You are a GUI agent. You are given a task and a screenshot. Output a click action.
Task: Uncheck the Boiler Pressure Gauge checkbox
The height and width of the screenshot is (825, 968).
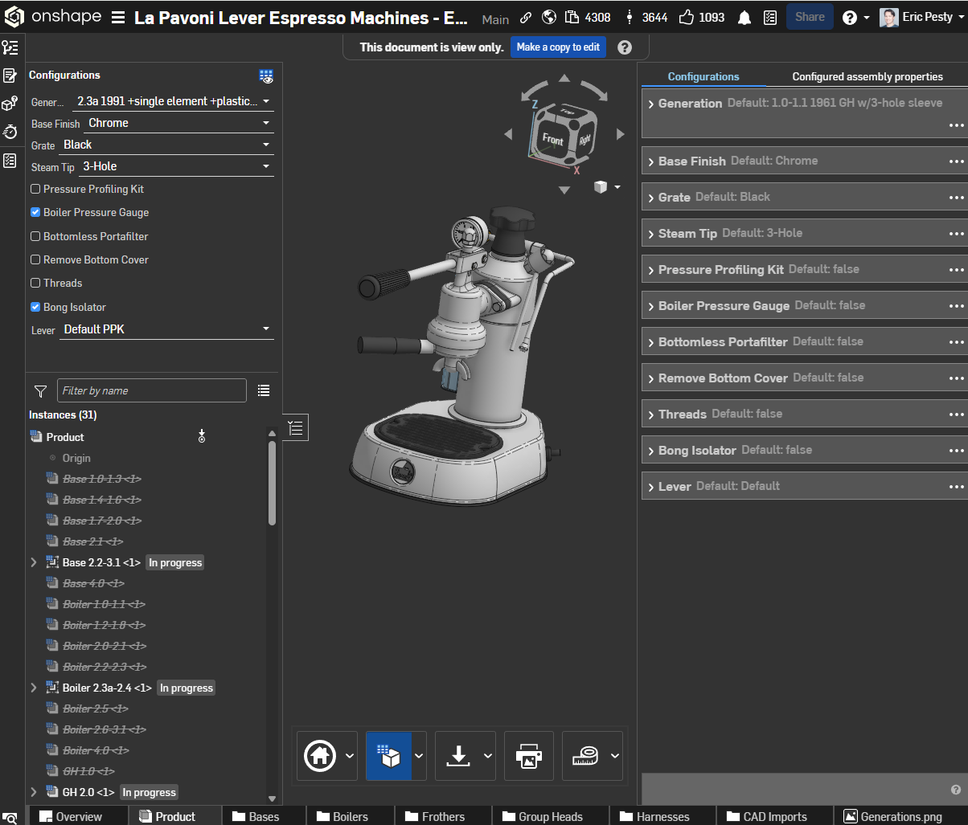(35, 213)
